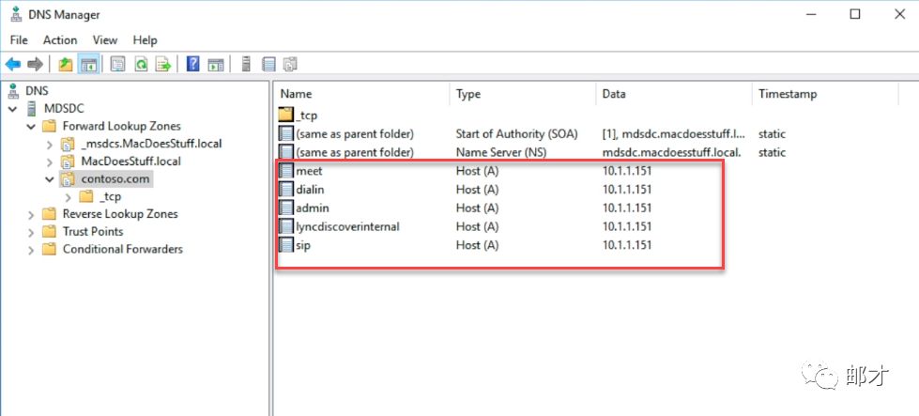The image size is (919, 416).
Task: Collapse the contoso.com zone
Action: point(49,178)
